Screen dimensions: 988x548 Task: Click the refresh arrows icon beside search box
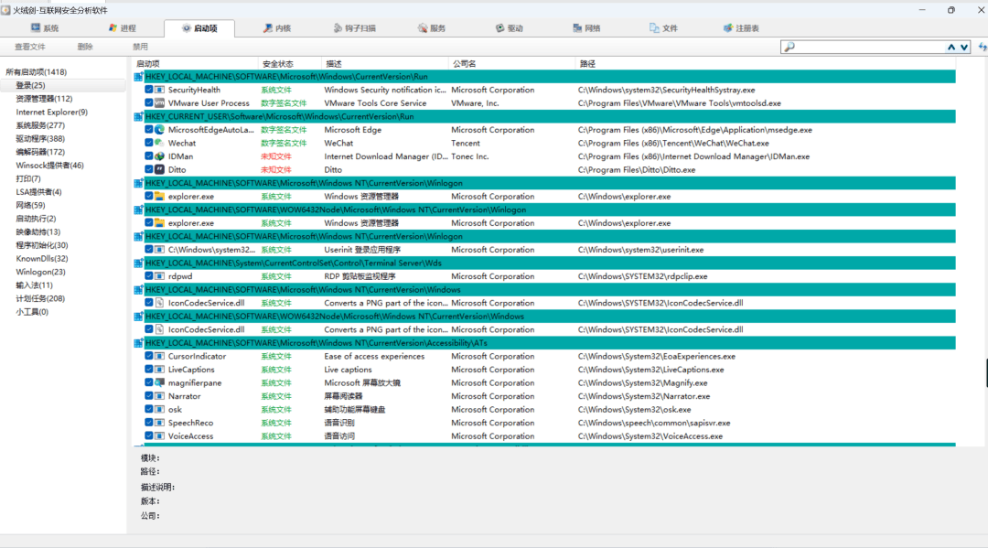[x=983, y=48]
